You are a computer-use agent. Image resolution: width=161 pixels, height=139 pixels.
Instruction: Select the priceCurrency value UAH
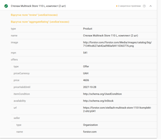click(86, 73)
